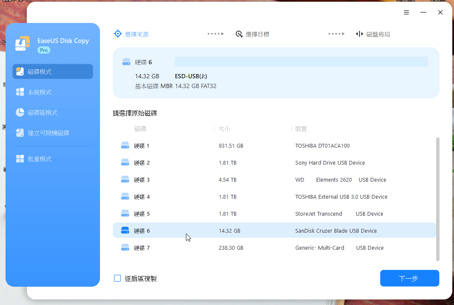This screenshot has width=454, height=305.
Task: Click the 磁碟 column header
Action: click(x=140, y=129)
